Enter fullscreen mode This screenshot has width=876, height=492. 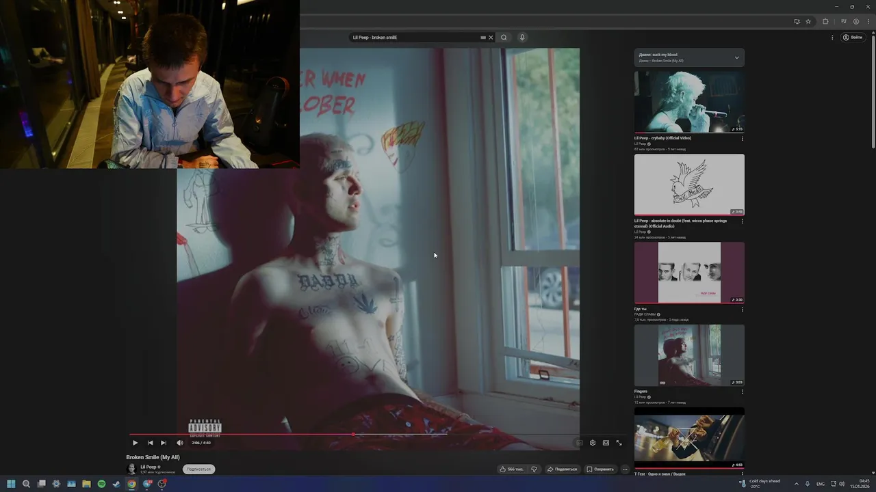pyautogui.click(x=619, y=443)
